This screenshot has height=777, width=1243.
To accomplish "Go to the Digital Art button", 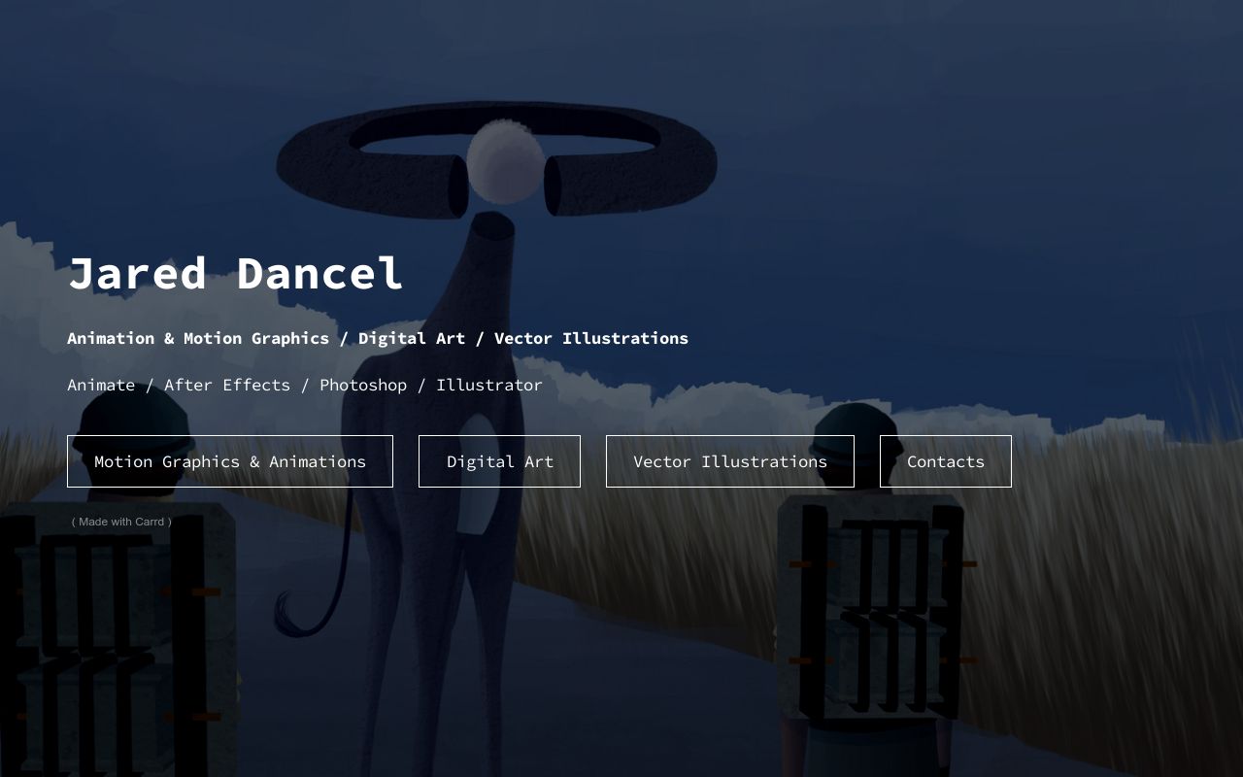I will (499, 461).
